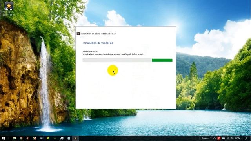251x141 pixels.
Task: Open the Action Center notifications icon
Action: [245, 138]
